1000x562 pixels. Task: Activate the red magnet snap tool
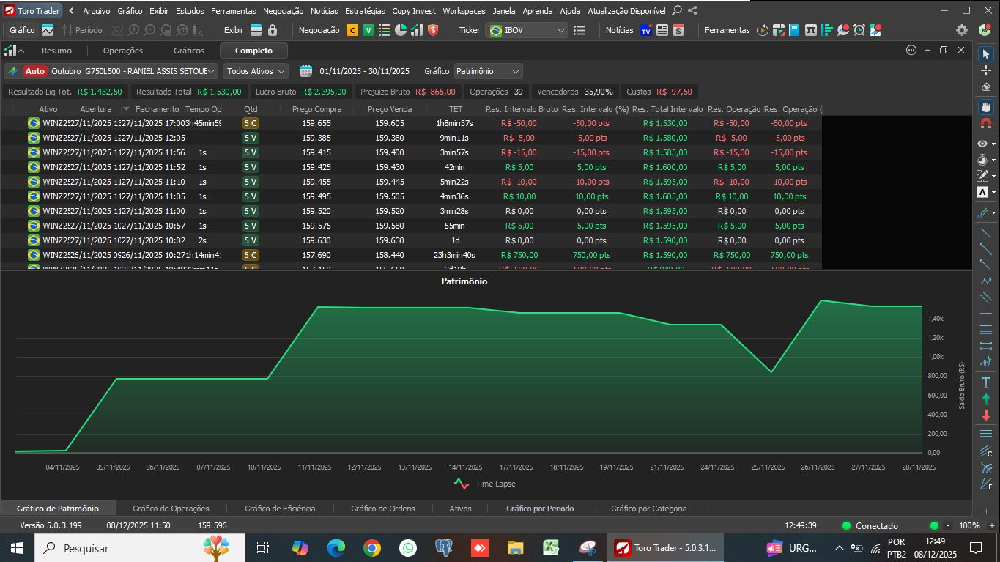pyautogui.click(x=985, y=123)
